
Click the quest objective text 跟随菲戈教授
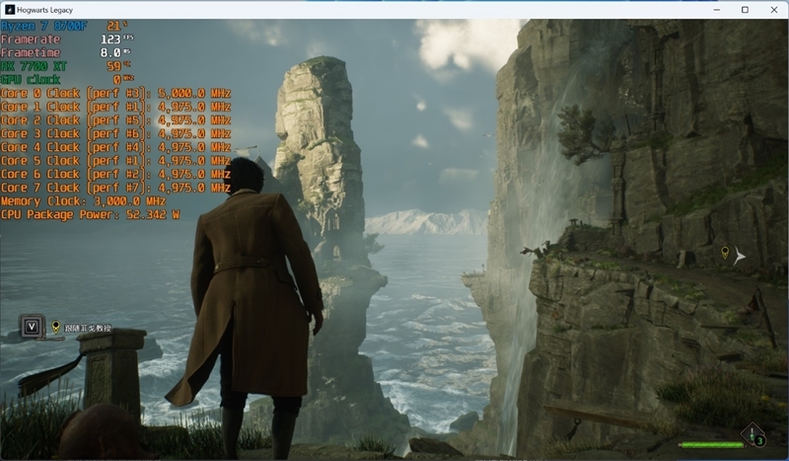pos(88,328)
